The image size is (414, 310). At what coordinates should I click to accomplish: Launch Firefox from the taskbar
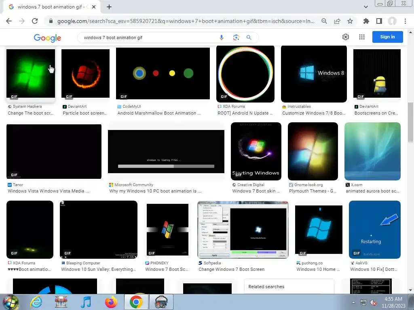pyautogui.click(x=111, y=302)
